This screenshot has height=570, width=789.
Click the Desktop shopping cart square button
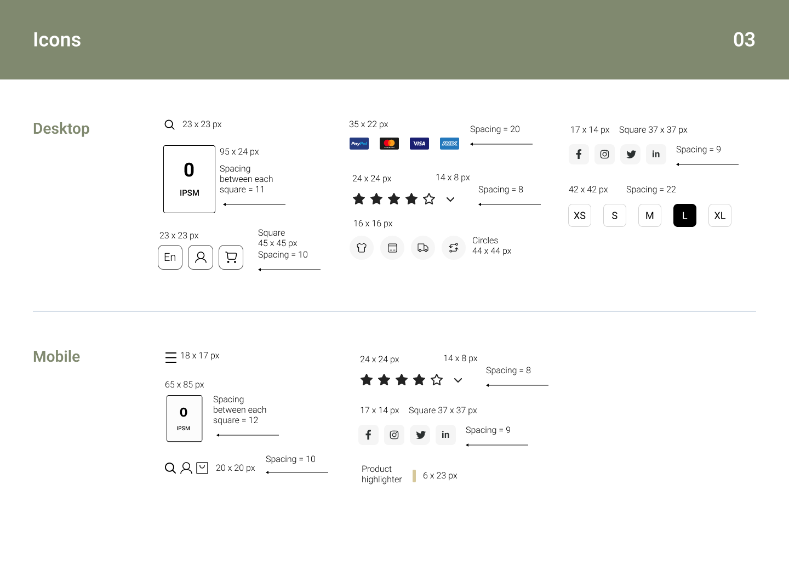231,258
